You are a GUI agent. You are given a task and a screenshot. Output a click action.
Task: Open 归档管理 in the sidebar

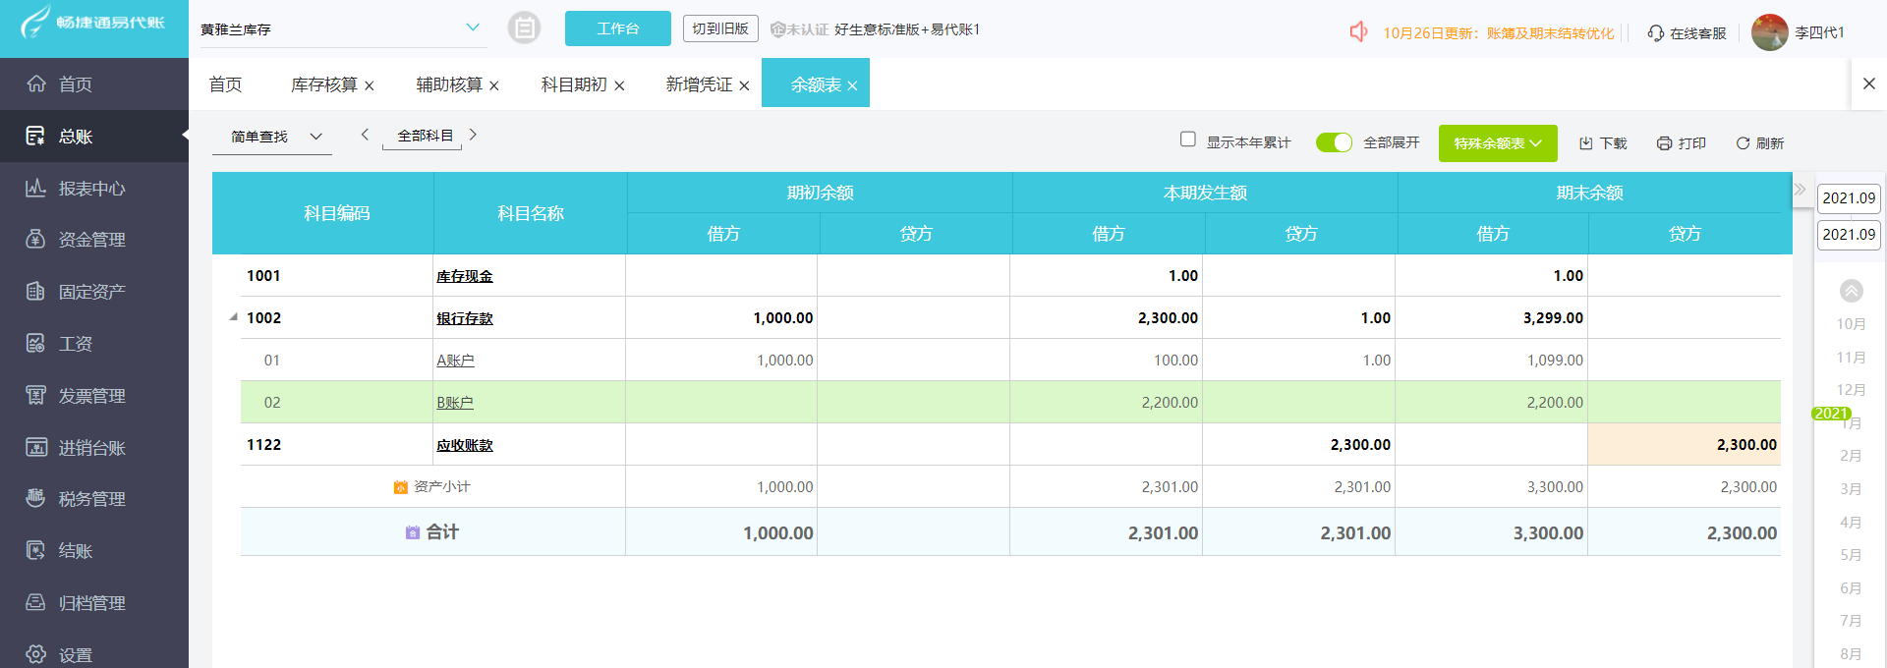[x=94, y=603]
